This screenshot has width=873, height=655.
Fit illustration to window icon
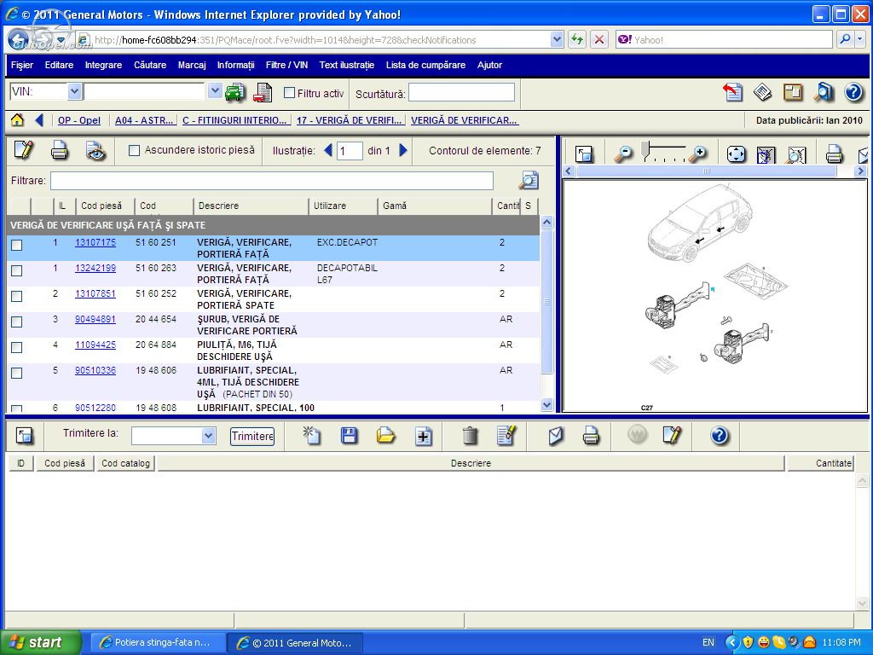coord(736,154)
